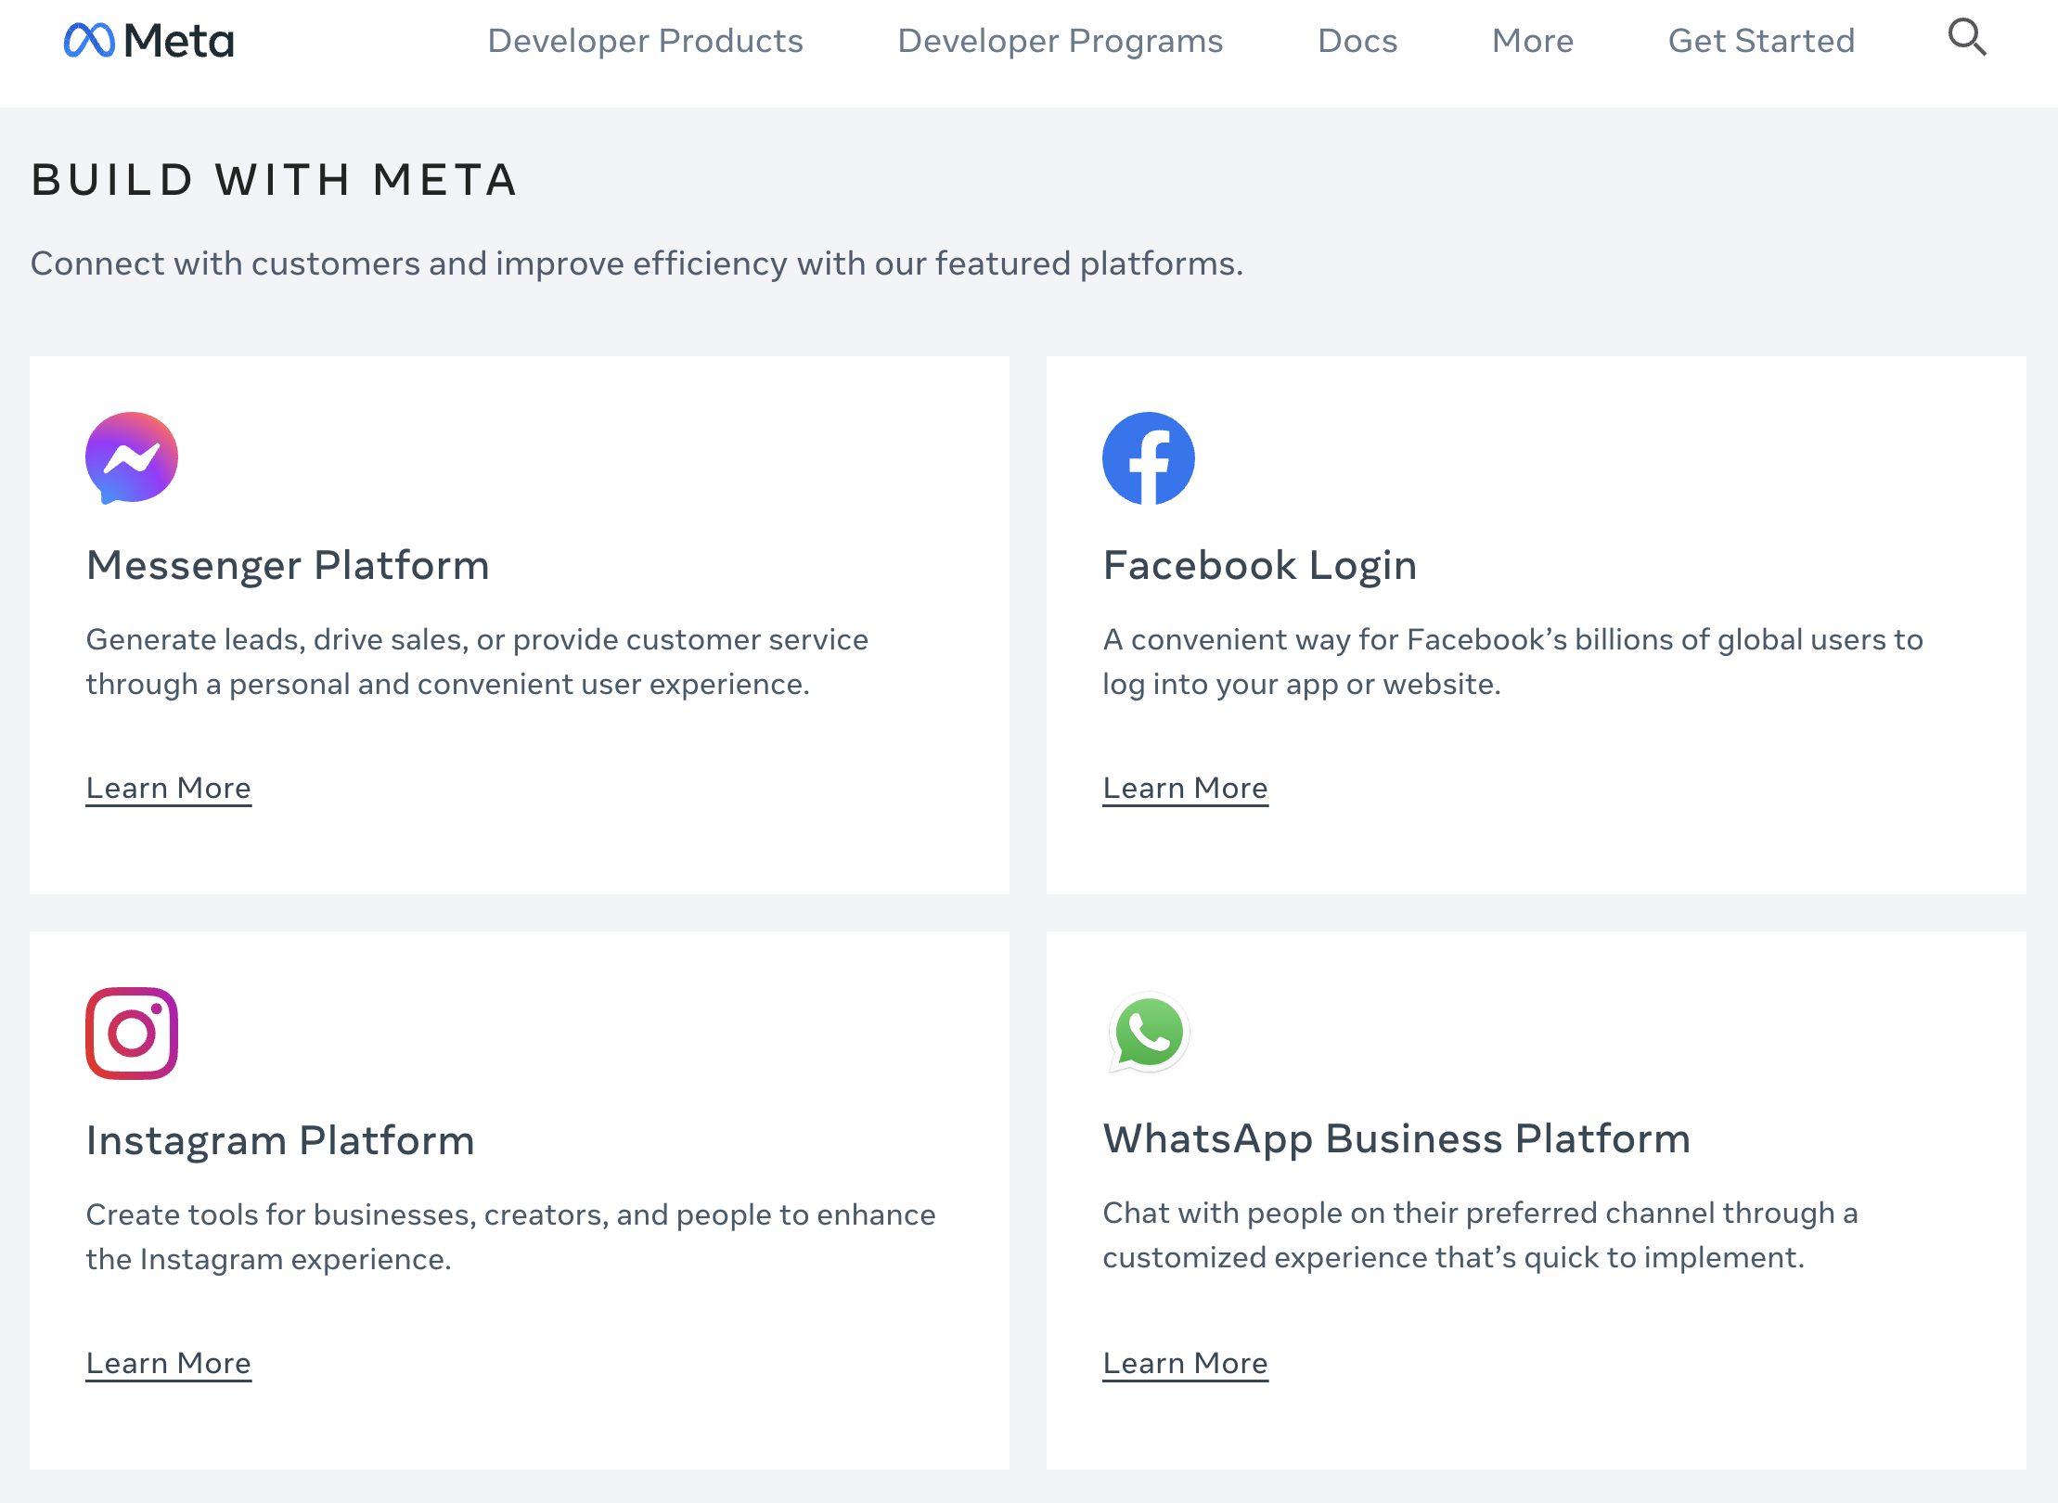Click the Messenger Platform heading
This screenshot has height=1503, width=2058.
(288, 566)
